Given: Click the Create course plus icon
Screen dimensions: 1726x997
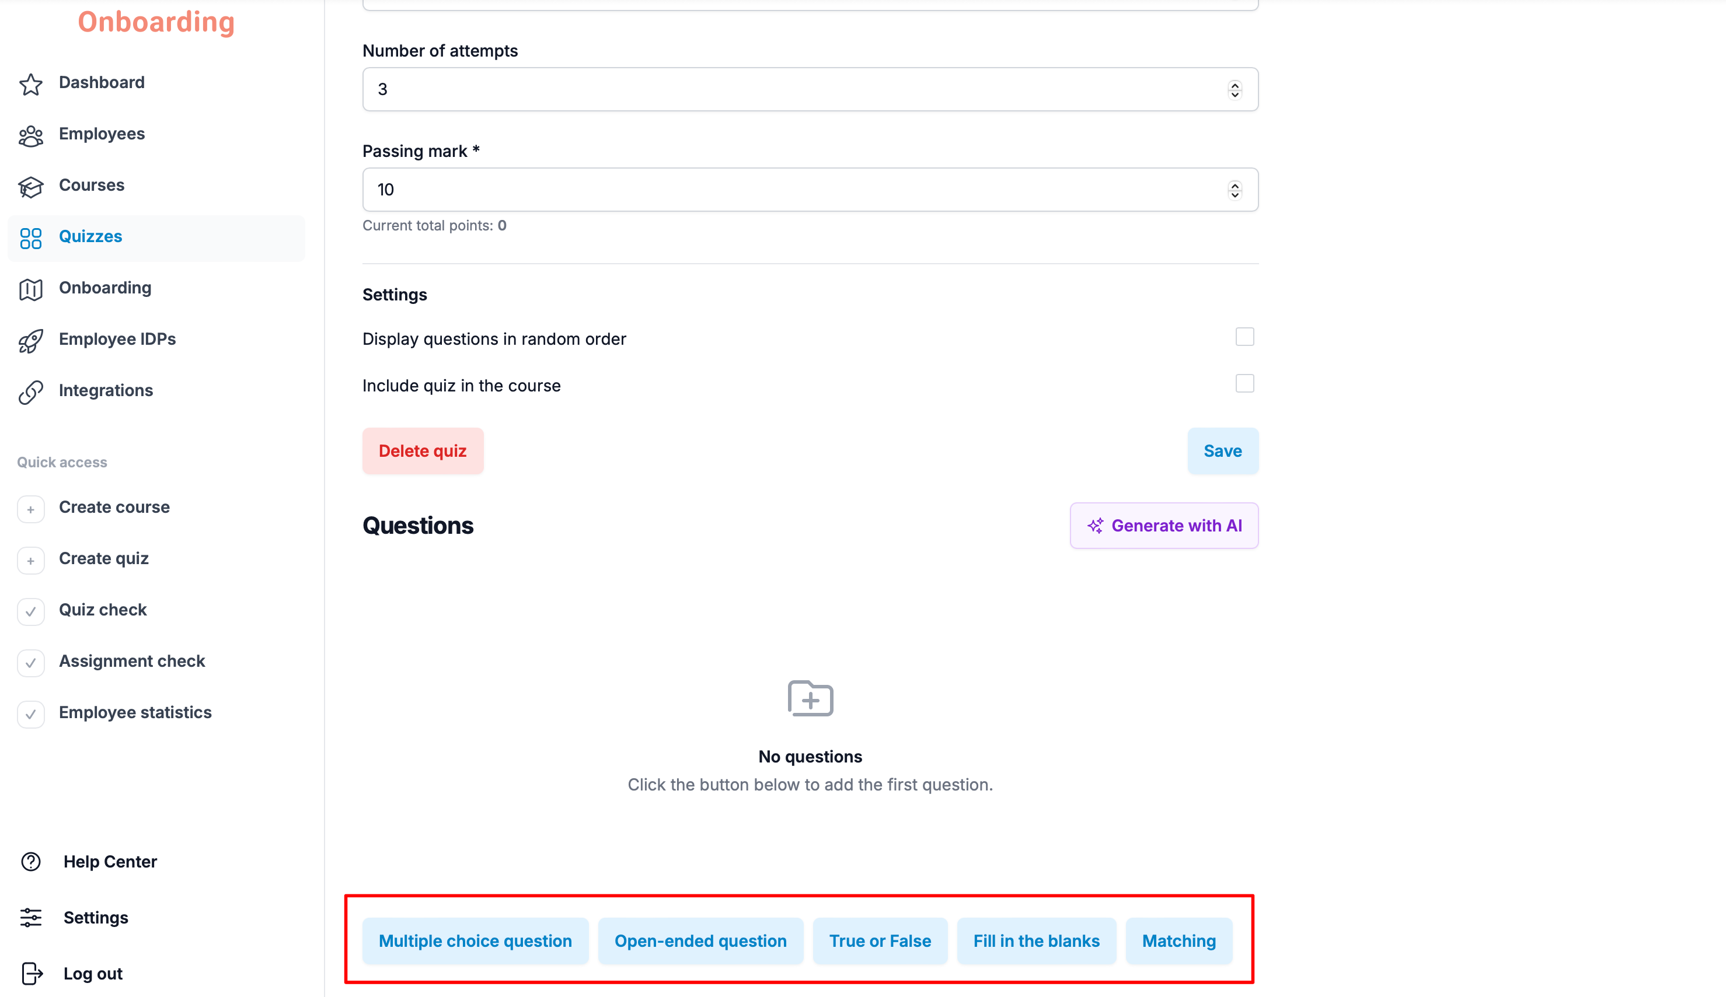Looking at the screenshot, I should point(31,509).
